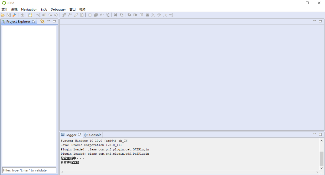Screen dimensions: 325x175
Task: Open the 帮助 menu
Action: click(x=82, y=9)
